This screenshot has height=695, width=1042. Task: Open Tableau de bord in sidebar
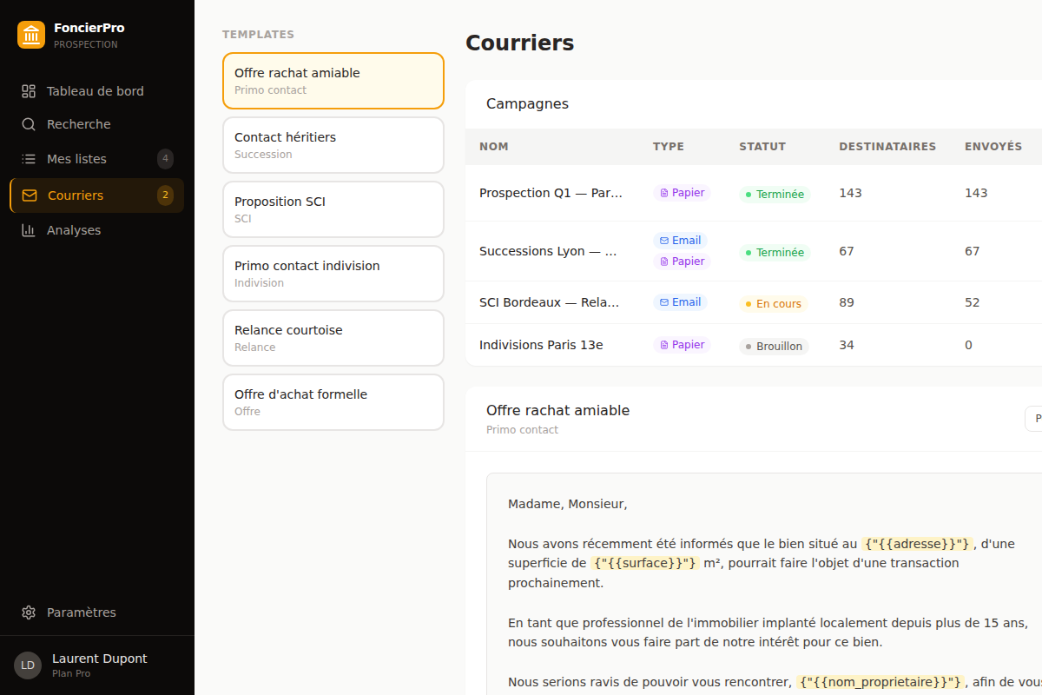pos(97,91)
